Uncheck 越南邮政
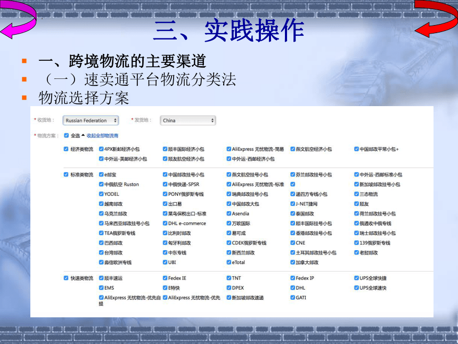Viewport: 458px width, 344px height. tap(101, 204)
